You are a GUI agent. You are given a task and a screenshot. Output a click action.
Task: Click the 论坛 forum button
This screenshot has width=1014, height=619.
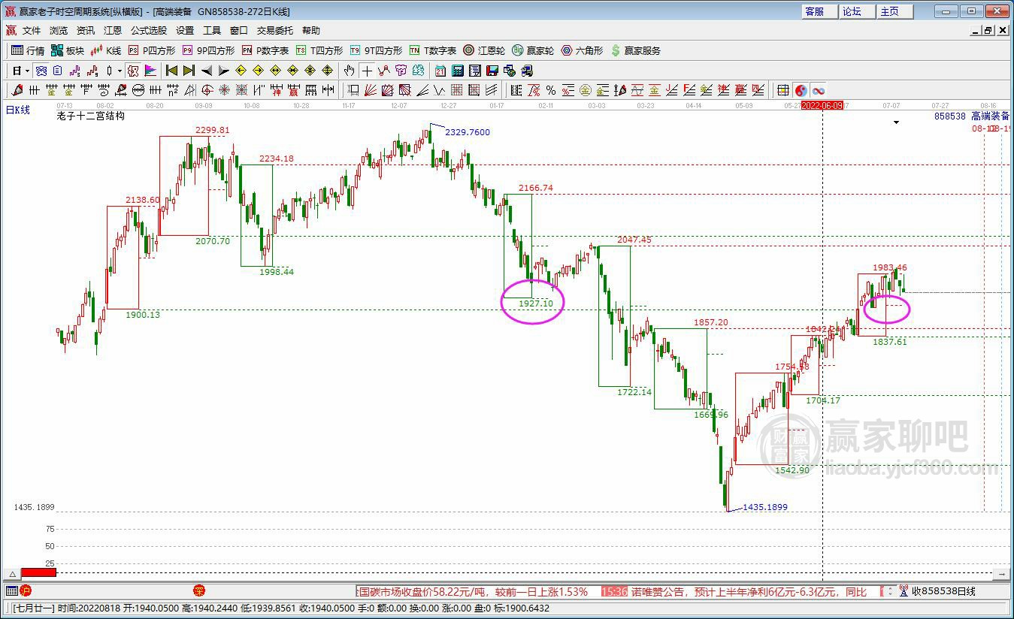[x=856, y=11]
